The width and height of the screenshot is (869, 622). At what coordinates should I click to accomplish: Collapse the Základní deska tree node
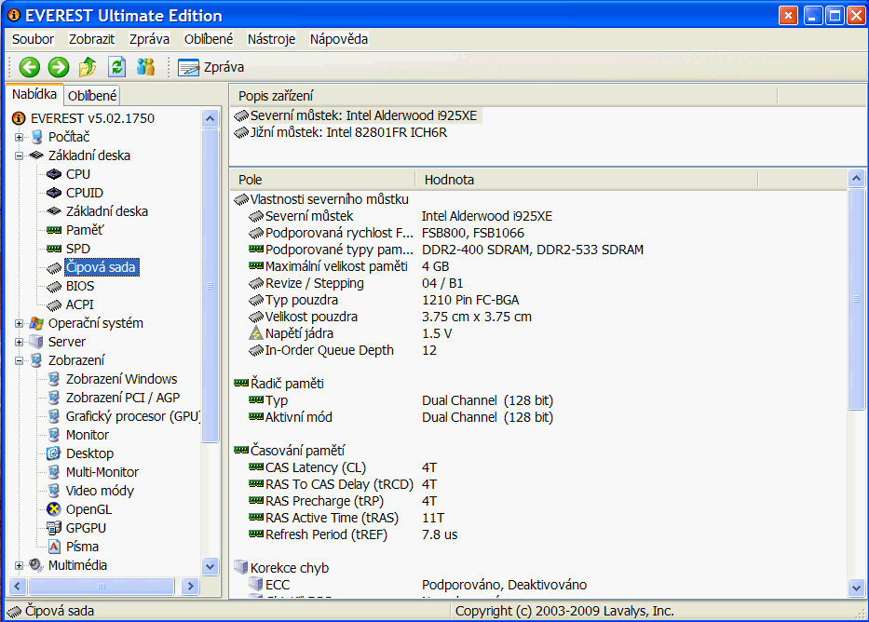click(19, 155)
